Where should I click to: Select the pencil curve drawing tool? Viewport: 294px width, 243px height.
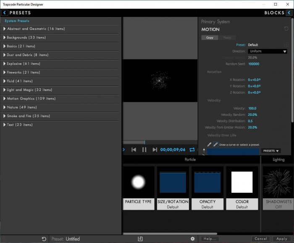(215, 144)
